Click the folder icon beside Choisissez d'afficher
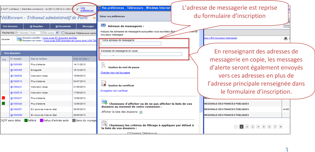The height and width of the screenshot is (152, 315). click(x=105, y=102)
